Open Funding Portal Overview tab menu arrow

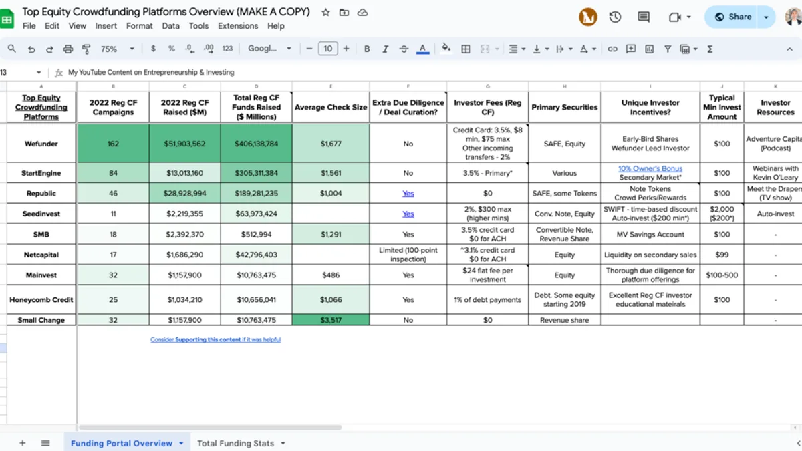click(x=181, y=443)
